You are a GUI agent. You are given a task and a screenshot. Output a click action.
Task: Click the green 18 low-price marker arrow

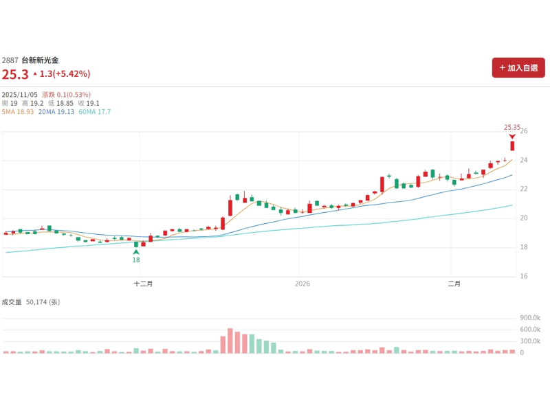[136, 252]
